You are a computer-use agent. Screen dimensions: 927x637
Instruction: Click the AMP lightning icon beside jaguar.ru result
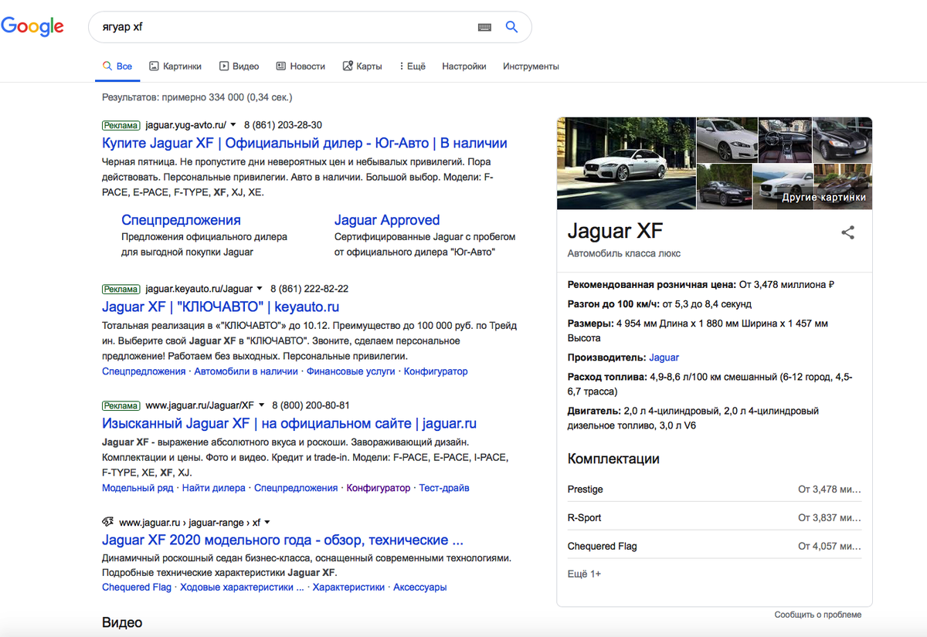tap(108, 522)
